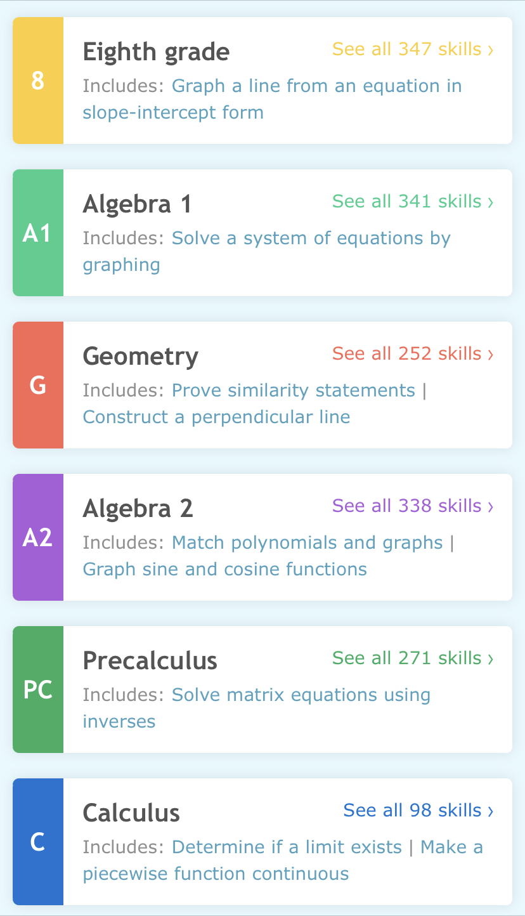This screenshot has height=916, width=525.
Task: Click the 'Calculus' course heading
Action: 131,813
